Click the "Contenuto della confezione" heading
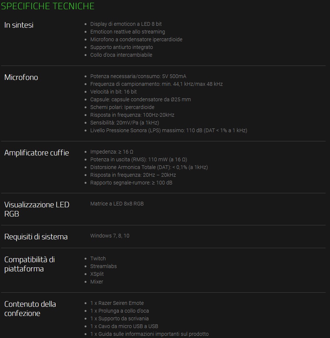The height and width of the screenshot is (338, 330). pos(30,309)
